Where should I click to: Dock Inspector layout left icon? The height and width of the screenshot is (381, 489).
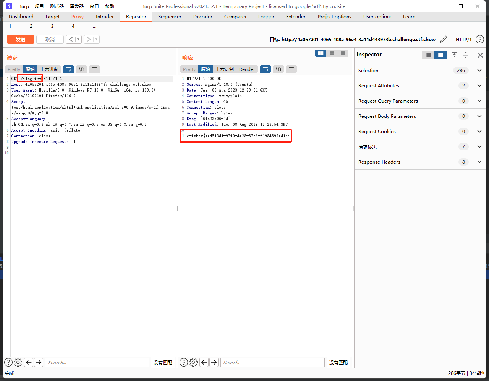(x=428, y=55)
